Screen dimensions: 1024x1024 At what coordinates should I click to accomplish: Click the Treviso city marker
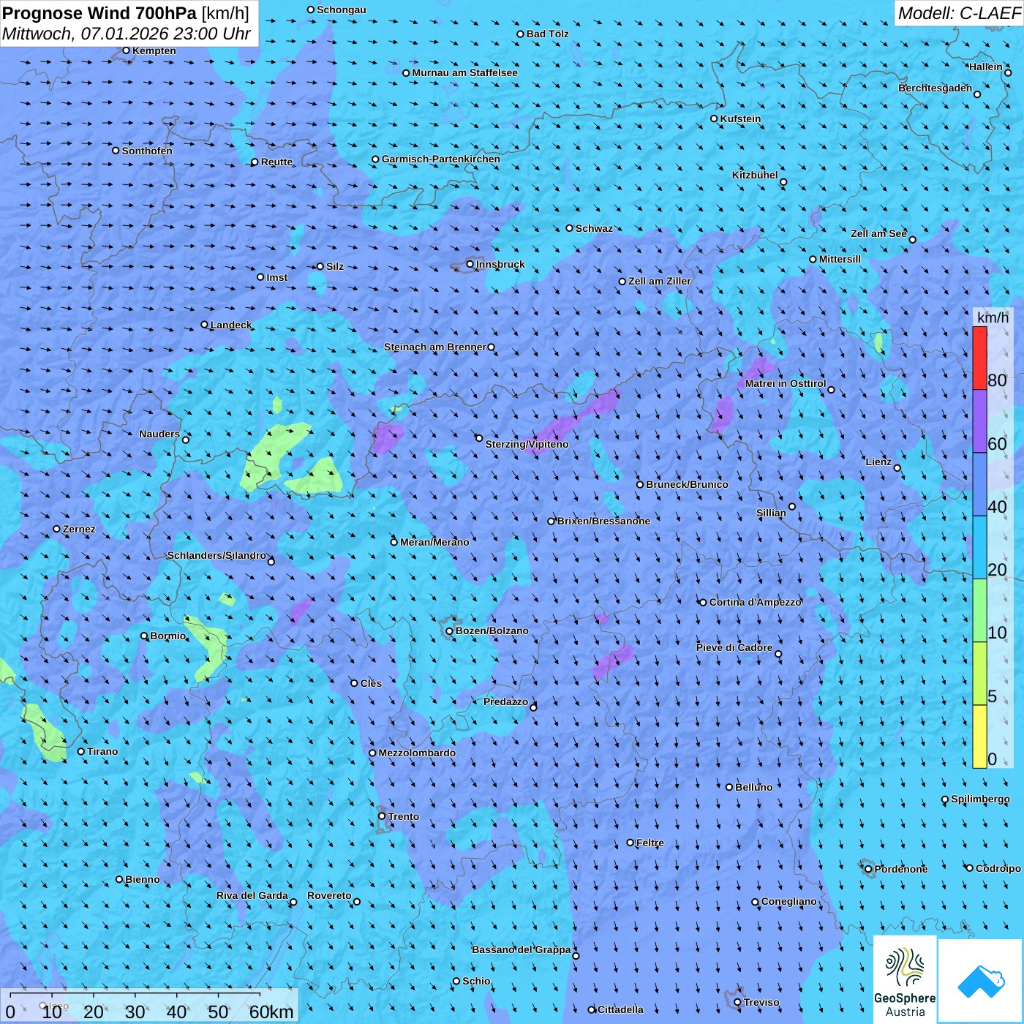point(737,1002)
